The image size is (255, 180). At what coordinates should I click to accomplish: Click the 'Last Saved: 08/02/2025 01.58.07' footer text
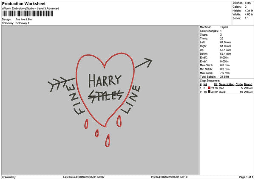click(84, 177)
